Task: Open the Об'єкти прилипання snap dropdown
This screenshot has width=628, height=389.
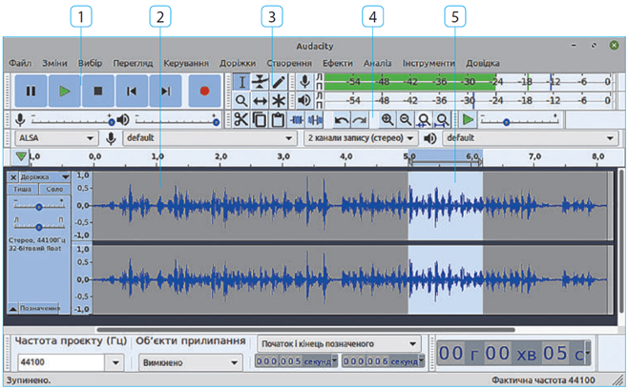Action: click(189, 362)
